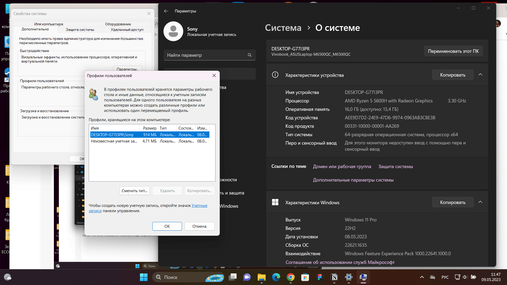
Task: Sort the profiles list by Размер column
Action: 149,128
